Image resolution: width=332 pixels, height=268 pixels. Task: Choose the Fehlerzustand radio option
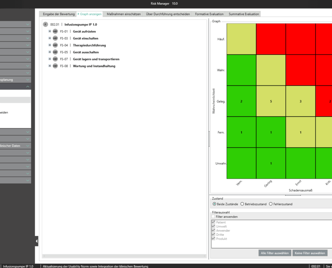point(271,204)
